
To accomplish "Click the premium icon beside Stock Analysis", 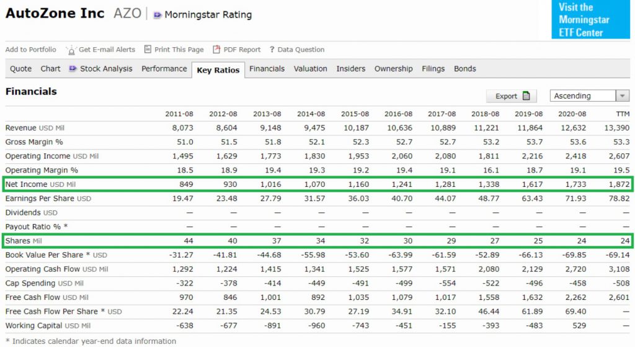I will pyautogui.click(x=73, y=68).
